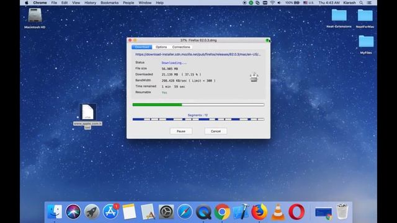
Task: Open System Preferences gear in dock
Action: 166,212
